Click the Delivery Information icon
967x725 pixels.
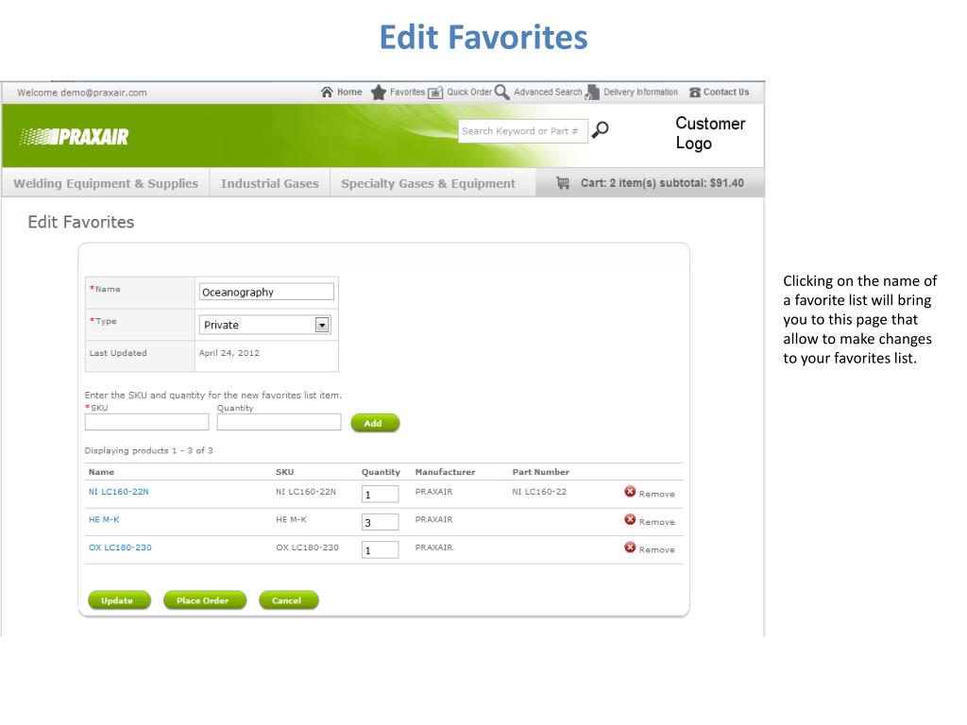click(592, 92)
